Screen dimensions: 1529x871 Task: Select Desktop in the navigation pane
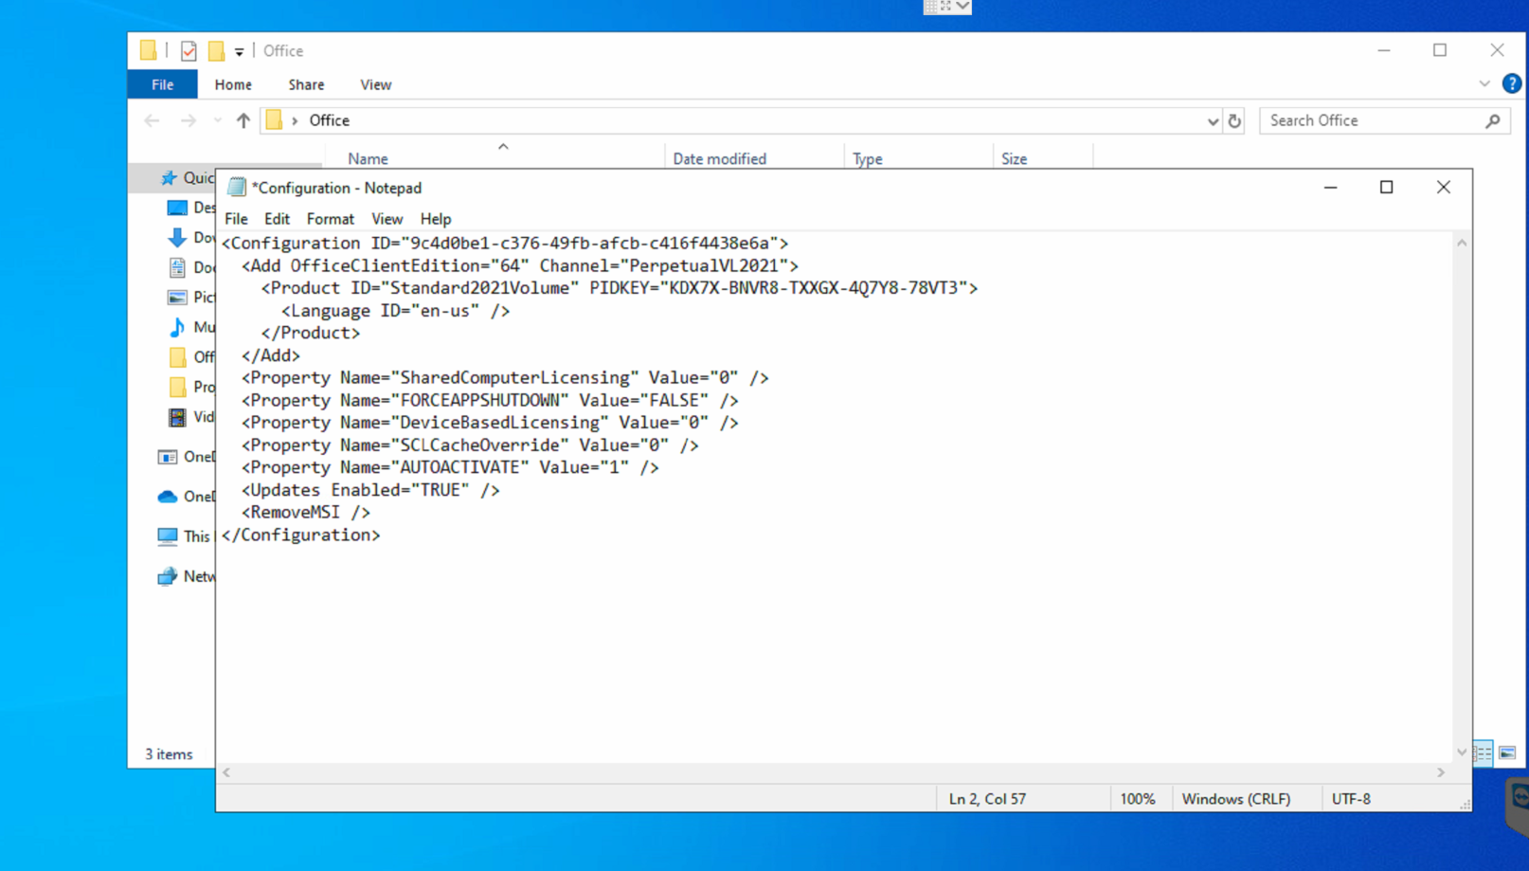pyautogui.click(x=190, y=208)
